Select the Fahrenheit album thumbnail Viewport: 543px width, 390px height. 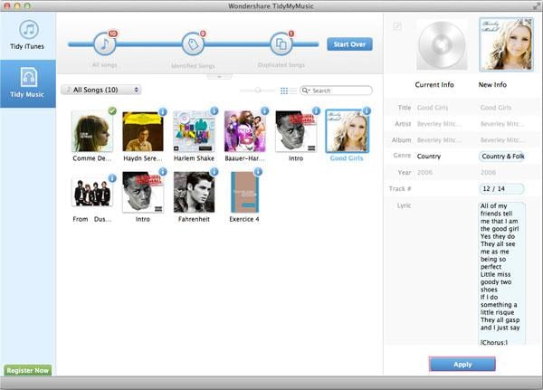coord(194,192)
